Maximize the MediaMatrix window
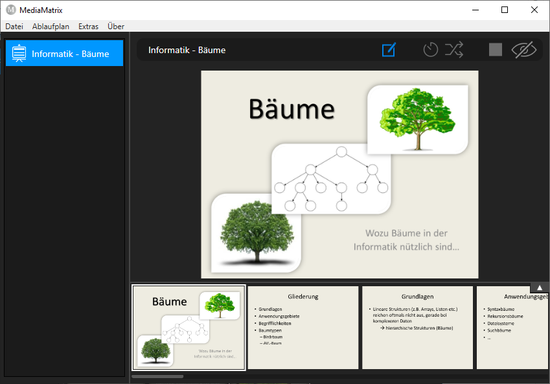Image resolution: width=550 pixels, height=384 pixels. (x=505, y=10)
